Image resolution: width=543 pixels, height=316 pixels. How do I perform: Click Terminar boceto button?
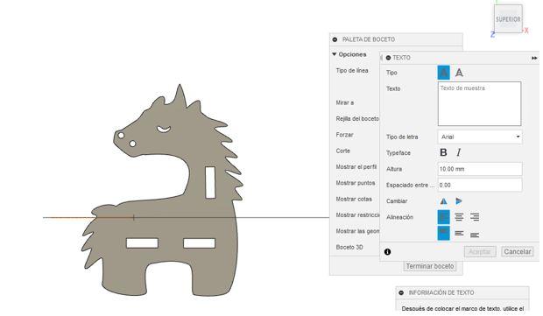click(430, 266)
